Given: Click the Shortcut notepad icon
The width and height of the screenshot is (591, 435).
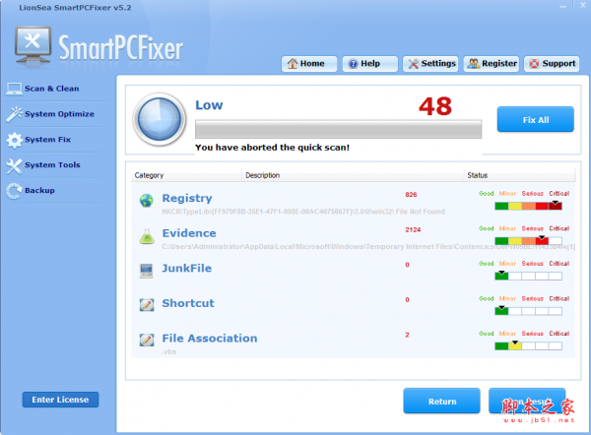Looking at the screenshot, I should tap(147, 304).
